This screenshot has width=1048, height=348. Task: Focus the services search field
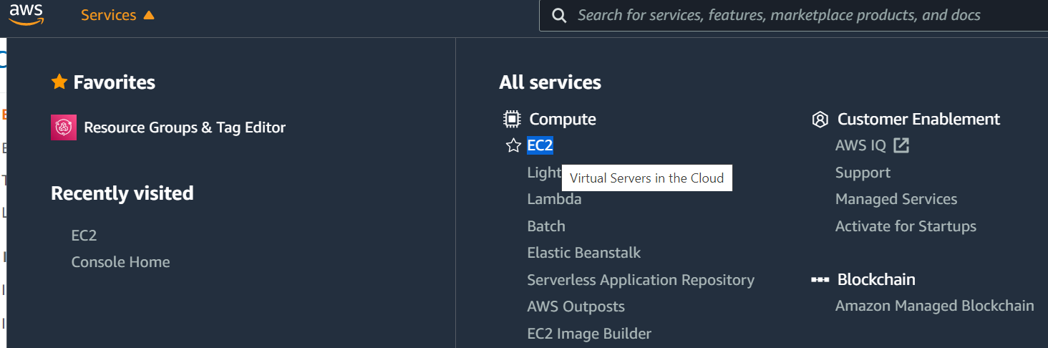779,15
